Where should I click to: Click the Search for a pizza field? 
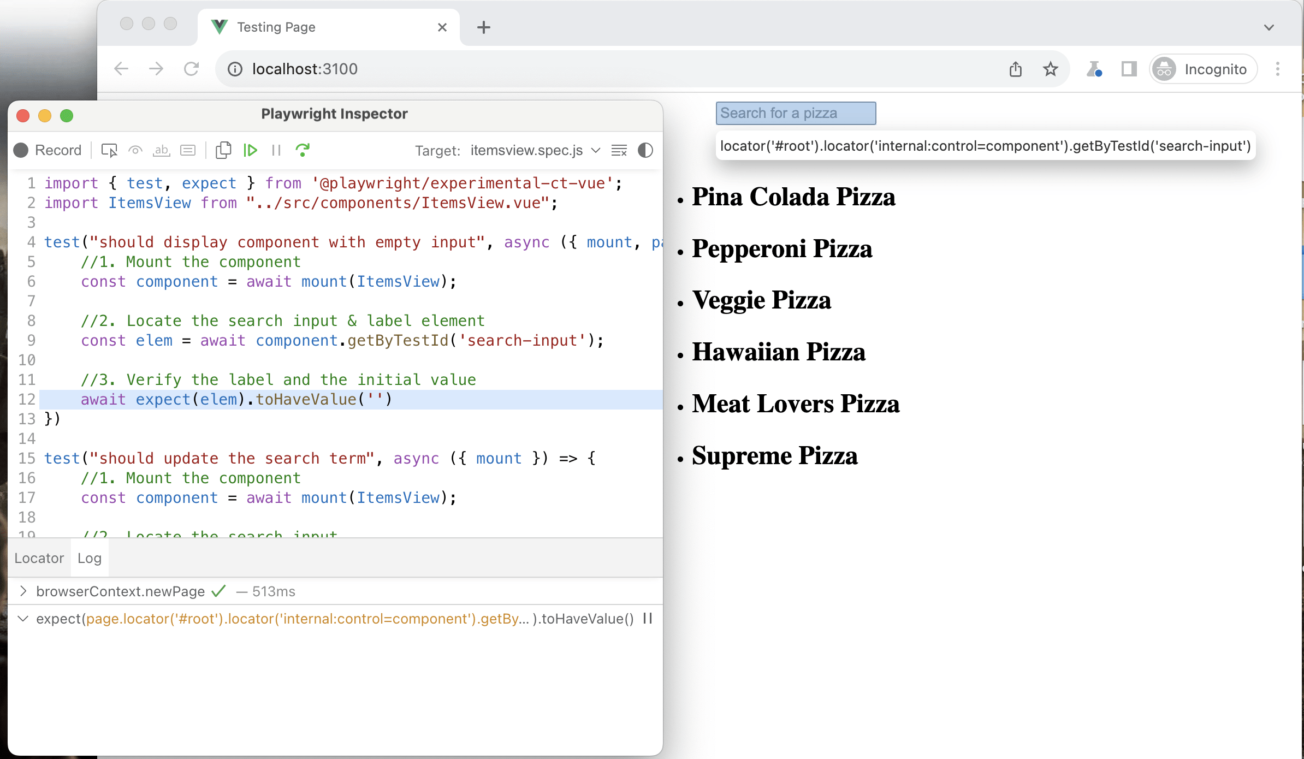point(796,113)
